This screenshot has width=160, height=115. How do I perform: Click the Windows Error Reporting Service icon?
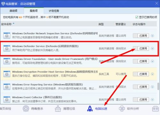7,87
